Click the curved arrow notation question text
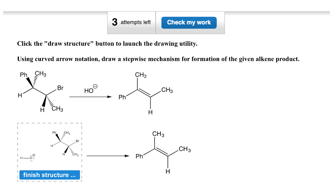The width and height of the screenshot is (330, 196). [158, 59]
